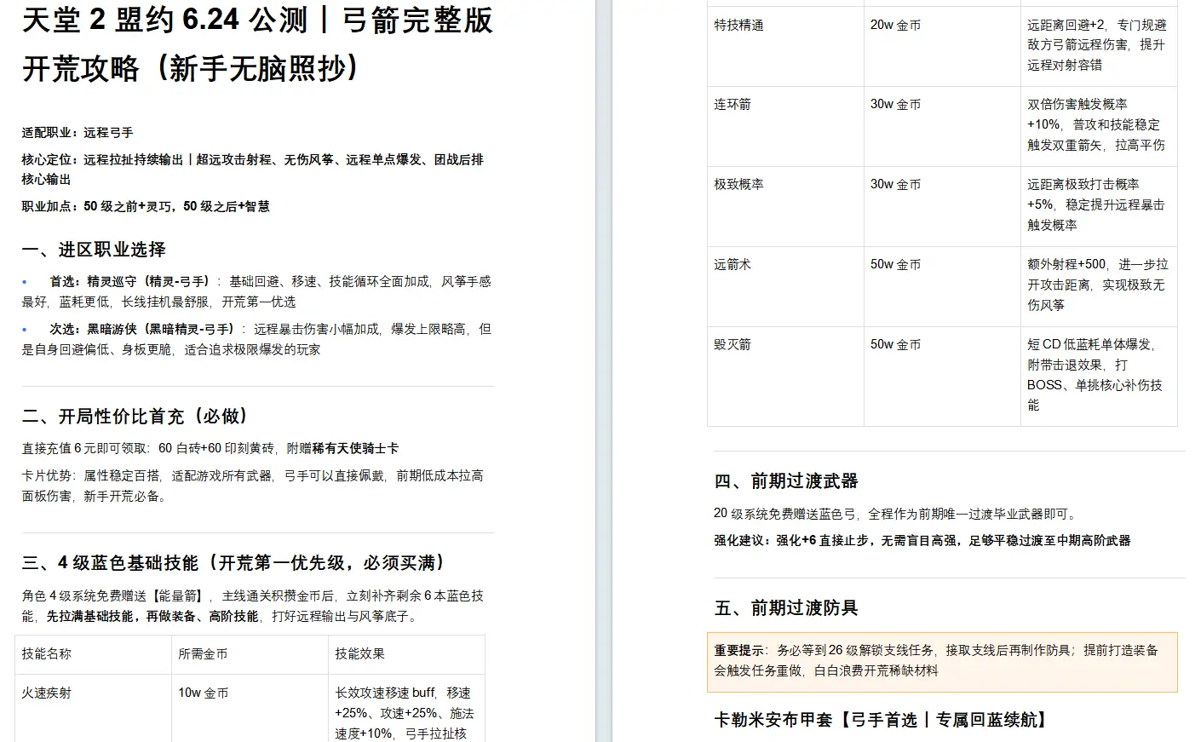Click heading 四、前期过渡武器
Viewport: 1195px width, 742px height.
[x=786, y=481]
